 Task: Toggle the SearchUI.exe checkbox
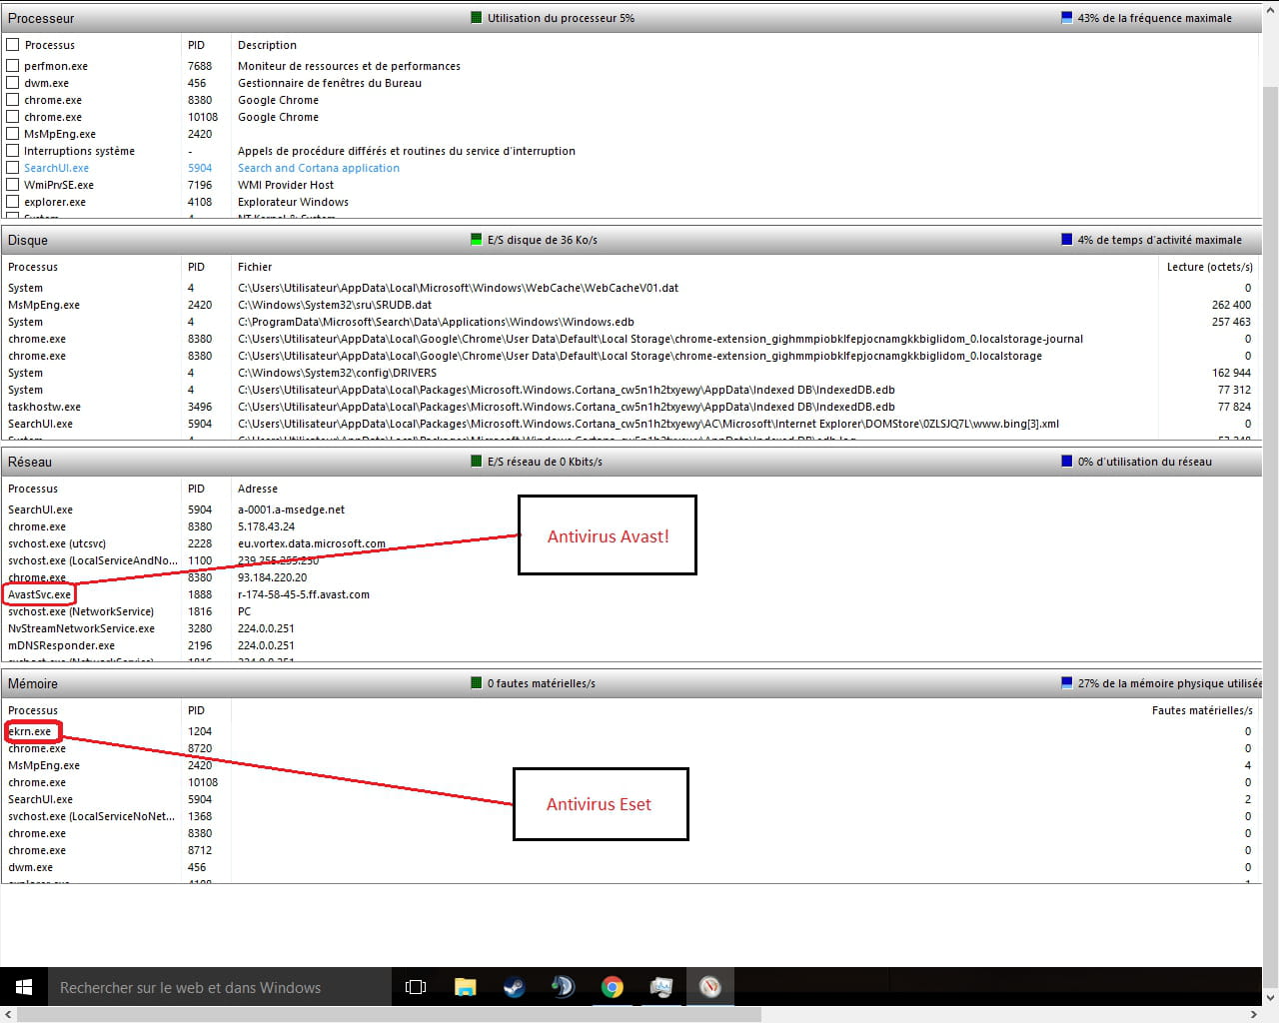pos(13,168)
